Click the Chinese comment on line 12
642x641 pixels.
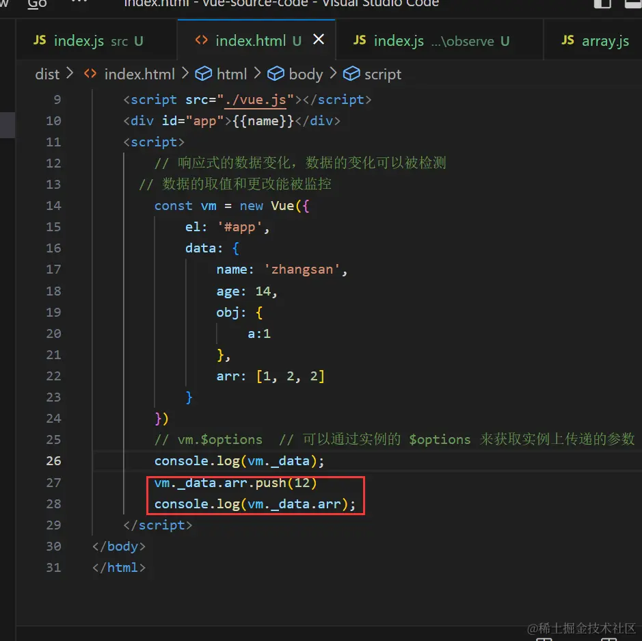[300, 163]
